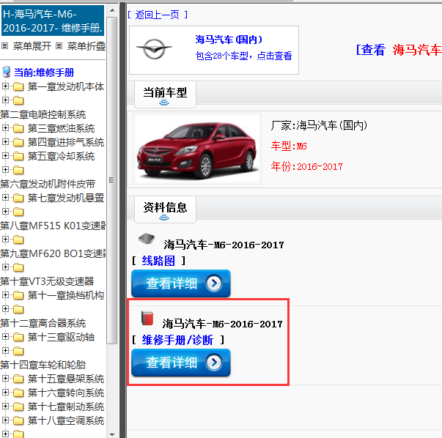The image size is (442, 438).
Task: Click 菜单折叠 list icon
Action: [59, 46]
